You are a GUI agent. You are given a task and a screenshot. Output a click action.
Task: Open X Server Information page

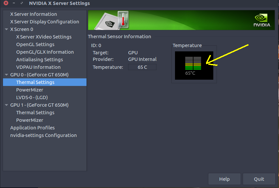pos(33,14)
